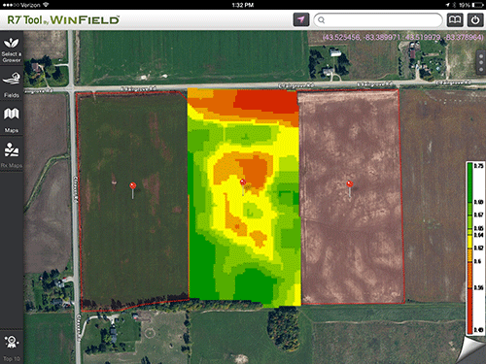486x364 pixels.
Task: Open the Fields section in sidebar
Action: 12,84
